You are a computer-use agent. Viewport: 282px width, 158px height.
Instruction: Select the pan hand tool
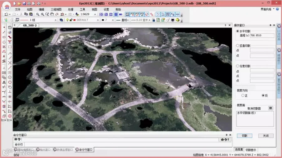click(x=52, y=14)
